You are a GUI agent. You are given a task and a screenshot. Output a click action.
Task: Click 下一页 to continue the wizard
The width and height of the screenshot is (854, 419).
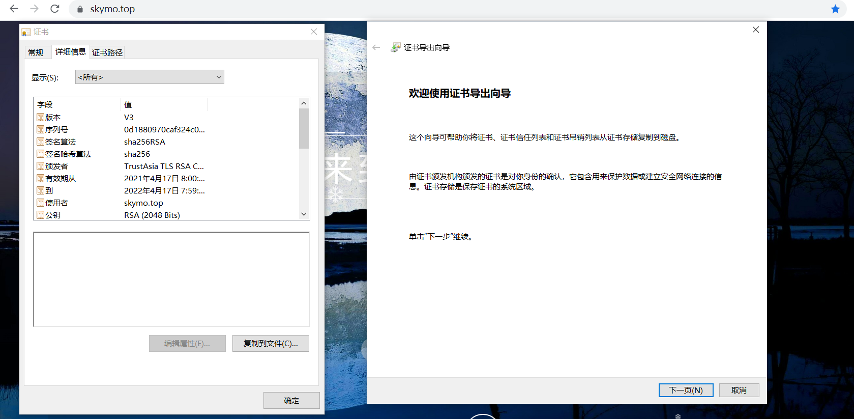point(686,390)
